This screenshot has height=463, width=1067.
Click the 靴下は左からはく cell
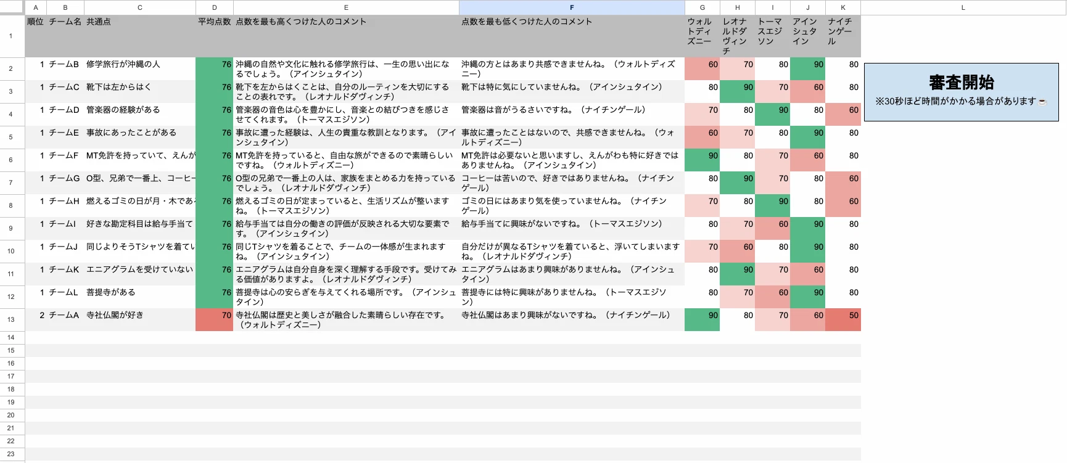[x=140, y=91]
